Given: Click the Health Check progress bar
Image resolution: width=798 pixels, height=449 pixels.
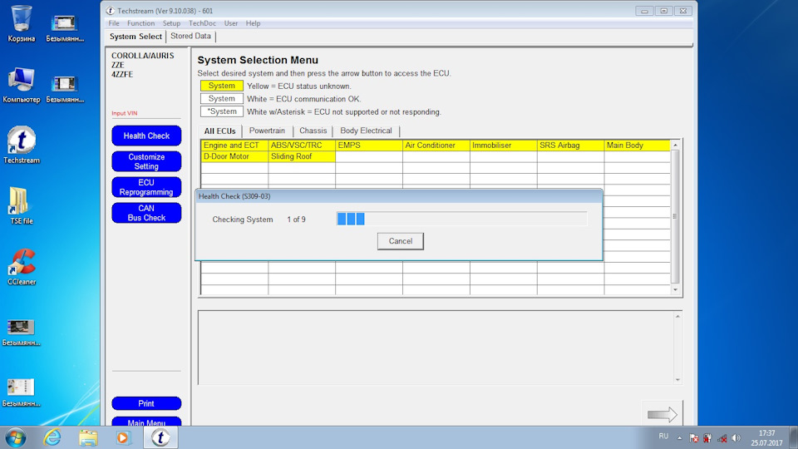Looking at the screenshot, I should [x=461, y=219].
